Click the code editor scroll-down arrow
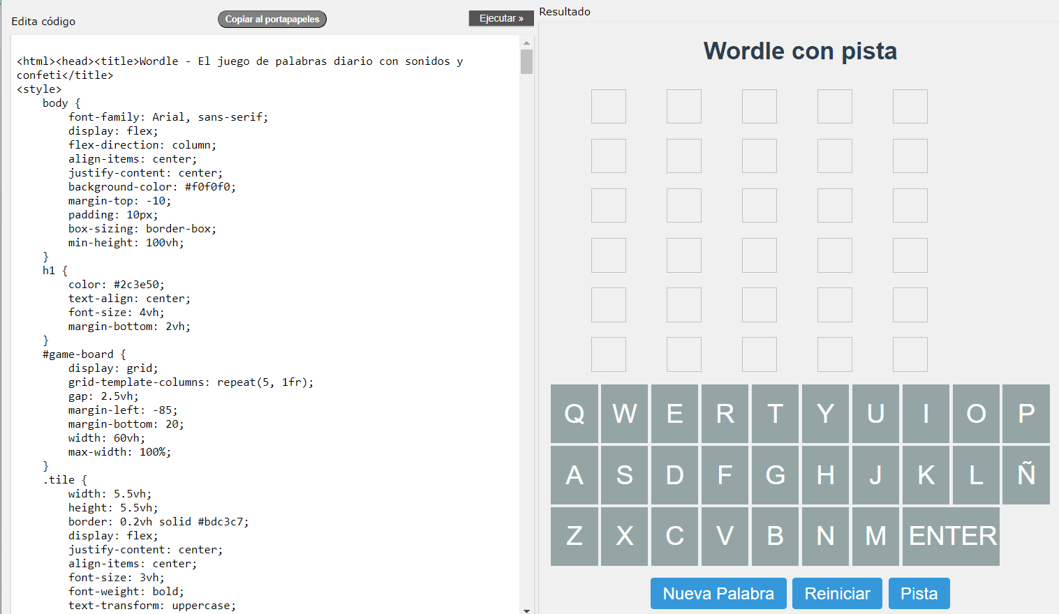The height and width of the screenshot is (614, 1059). tap(526, 610)
